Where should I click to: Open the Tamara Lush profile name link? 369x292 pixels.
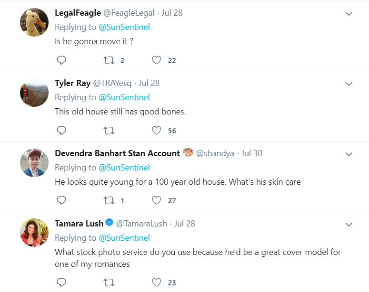click(79, 224)
